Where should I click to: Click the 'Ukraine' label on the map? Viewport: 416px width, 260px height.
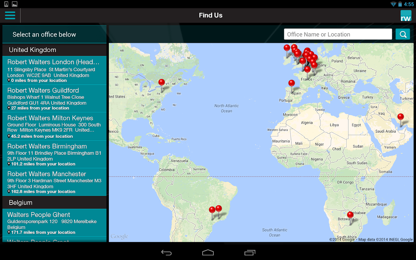(x=360, y=71)
